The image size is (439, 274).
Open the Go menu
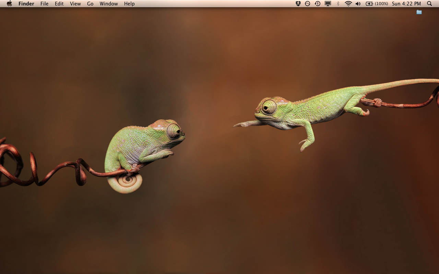point(90,4)
